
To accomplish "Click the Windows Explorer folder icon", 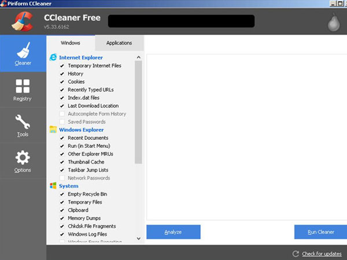I will [53, 129].
